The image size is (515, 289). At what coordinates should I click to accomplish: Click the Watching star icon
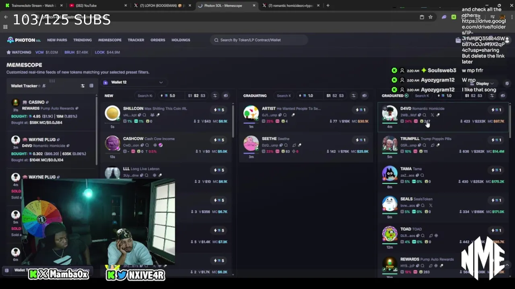pos(8,52)
